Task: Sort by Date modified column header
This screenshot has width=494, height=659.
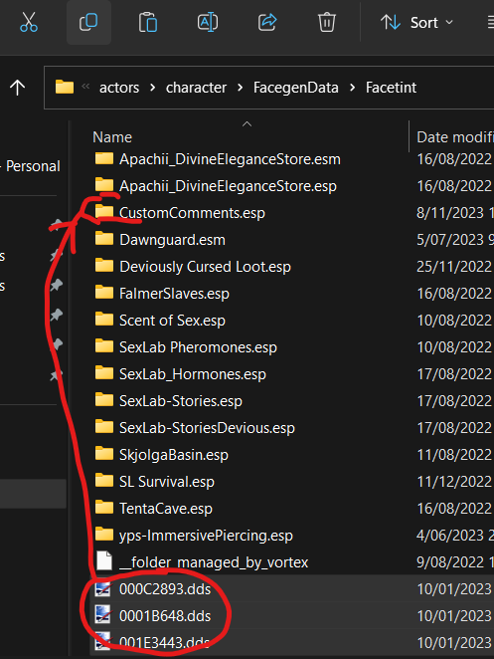Action: coord(455,137)
